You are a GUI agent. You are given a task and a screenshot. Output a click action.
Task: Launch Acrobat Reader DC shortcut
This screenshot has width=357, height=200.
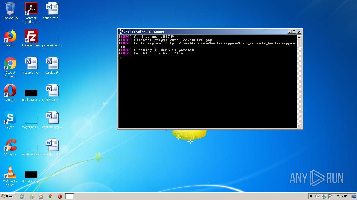tap(31, 13)
